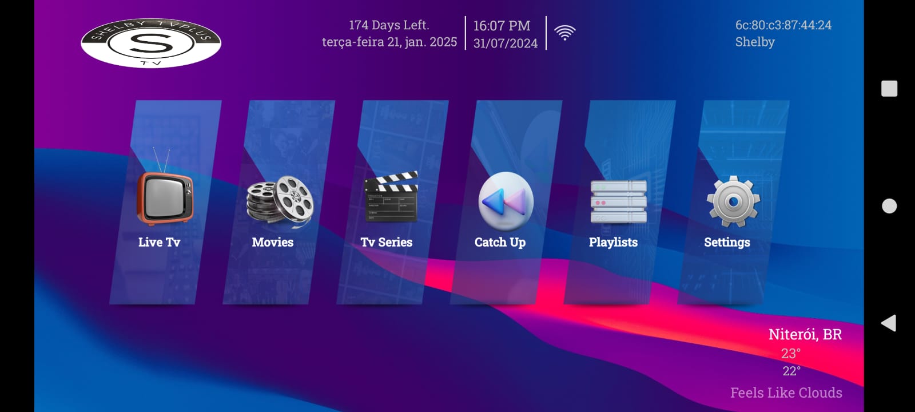Open the server stack Playlists icon
Screen dimensions: 915x412
click(618, 201)
